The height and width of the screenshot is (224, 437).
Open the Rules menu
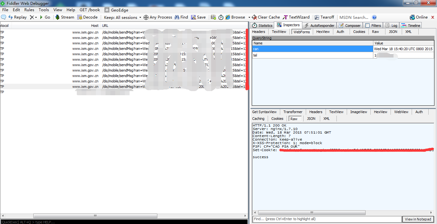(29, 10)
